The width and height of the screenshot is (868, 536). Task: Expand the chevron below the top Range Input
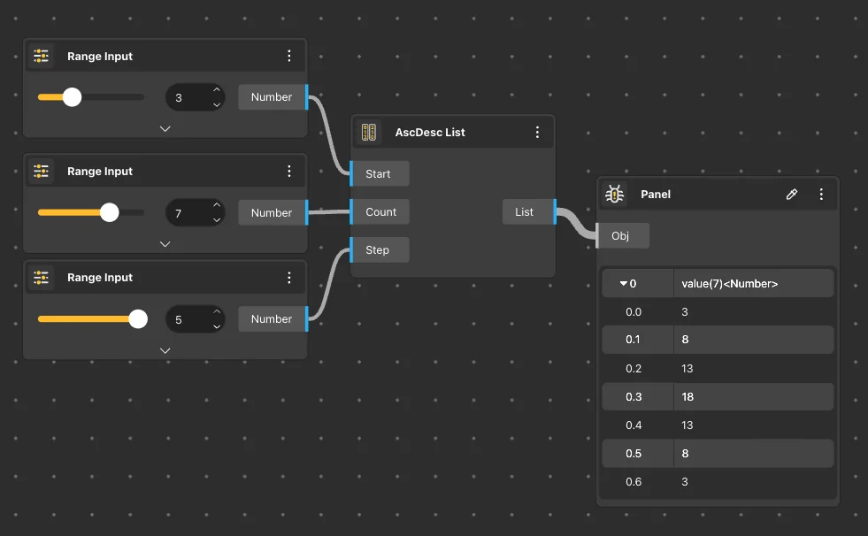pos(165,128)
